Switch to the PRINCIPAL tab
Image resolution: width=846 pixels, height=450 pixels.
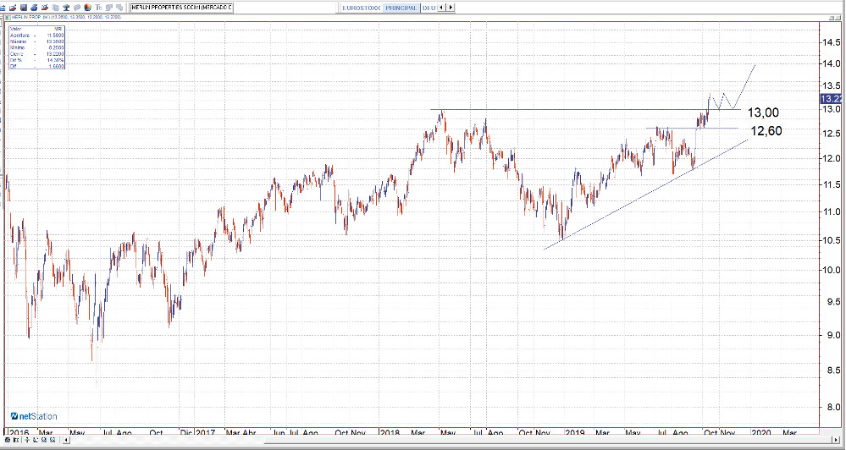[401, 8]
